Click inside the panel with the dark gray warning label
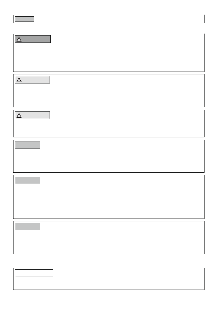The width and height of the screenshot is (218, 309). (x=109, y=57)
